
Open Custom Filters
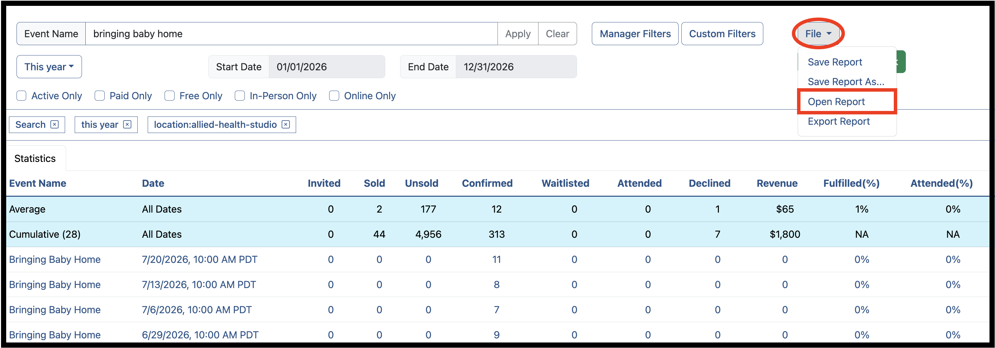pos(722,34)
